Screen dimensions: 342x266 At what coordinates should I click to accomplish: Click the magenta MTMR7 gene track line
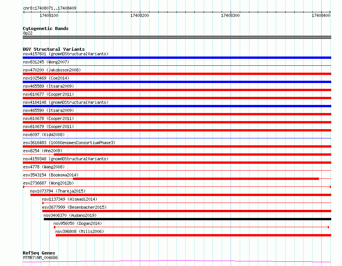[x=177, y=261]
